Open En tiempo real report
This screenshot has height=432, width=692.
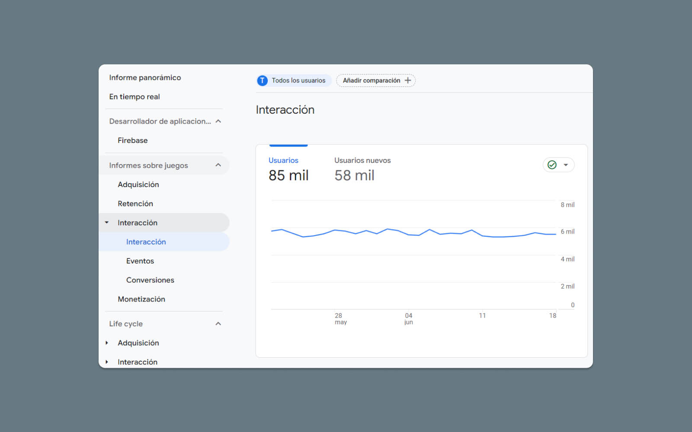point(135,97)
